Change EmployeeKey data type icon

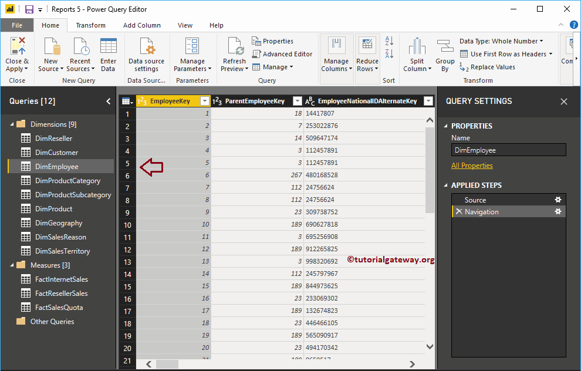[x=142, y=101]
